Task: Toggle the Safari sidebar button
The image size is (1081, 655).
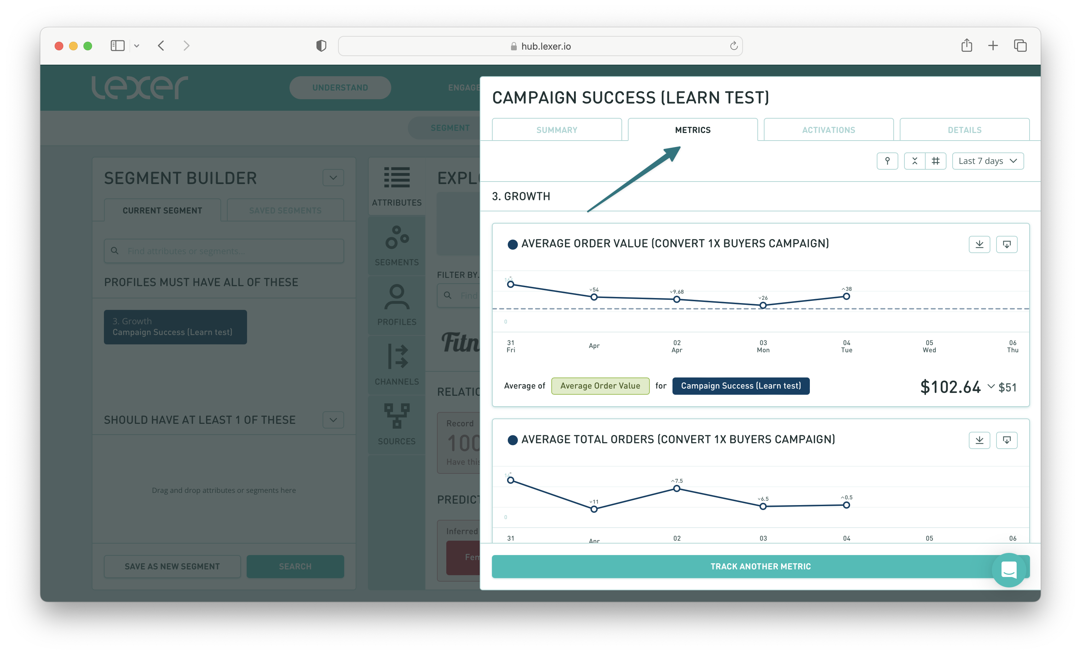Action: [118, 46]
